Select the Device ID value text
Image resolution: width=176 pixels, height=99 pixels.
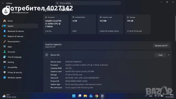coord(82,78)
